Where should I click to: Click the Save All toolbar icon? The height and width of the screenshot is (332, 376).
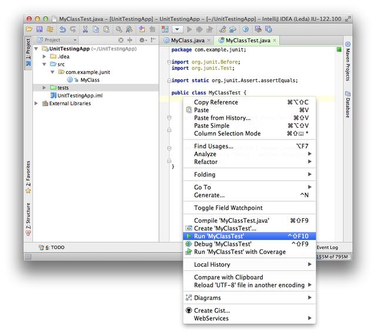click(39, 29)
